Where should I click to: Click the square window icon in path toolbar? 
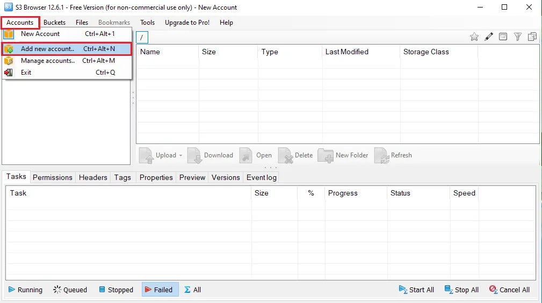(503, 37)
